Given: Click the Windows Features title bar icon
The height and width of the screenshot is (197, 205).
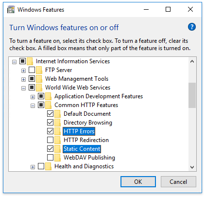Looking at the screenshot, I should pyautogui.click(x=11, y=10).
